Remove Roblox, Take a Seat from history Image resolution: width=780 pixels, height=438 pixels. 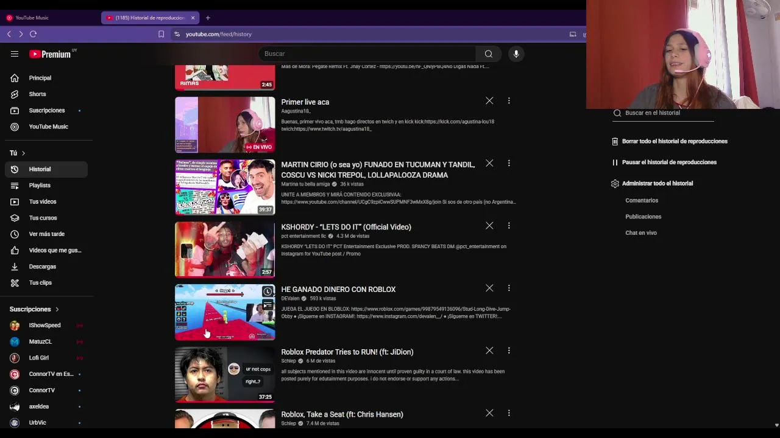[x=489, y=413]
